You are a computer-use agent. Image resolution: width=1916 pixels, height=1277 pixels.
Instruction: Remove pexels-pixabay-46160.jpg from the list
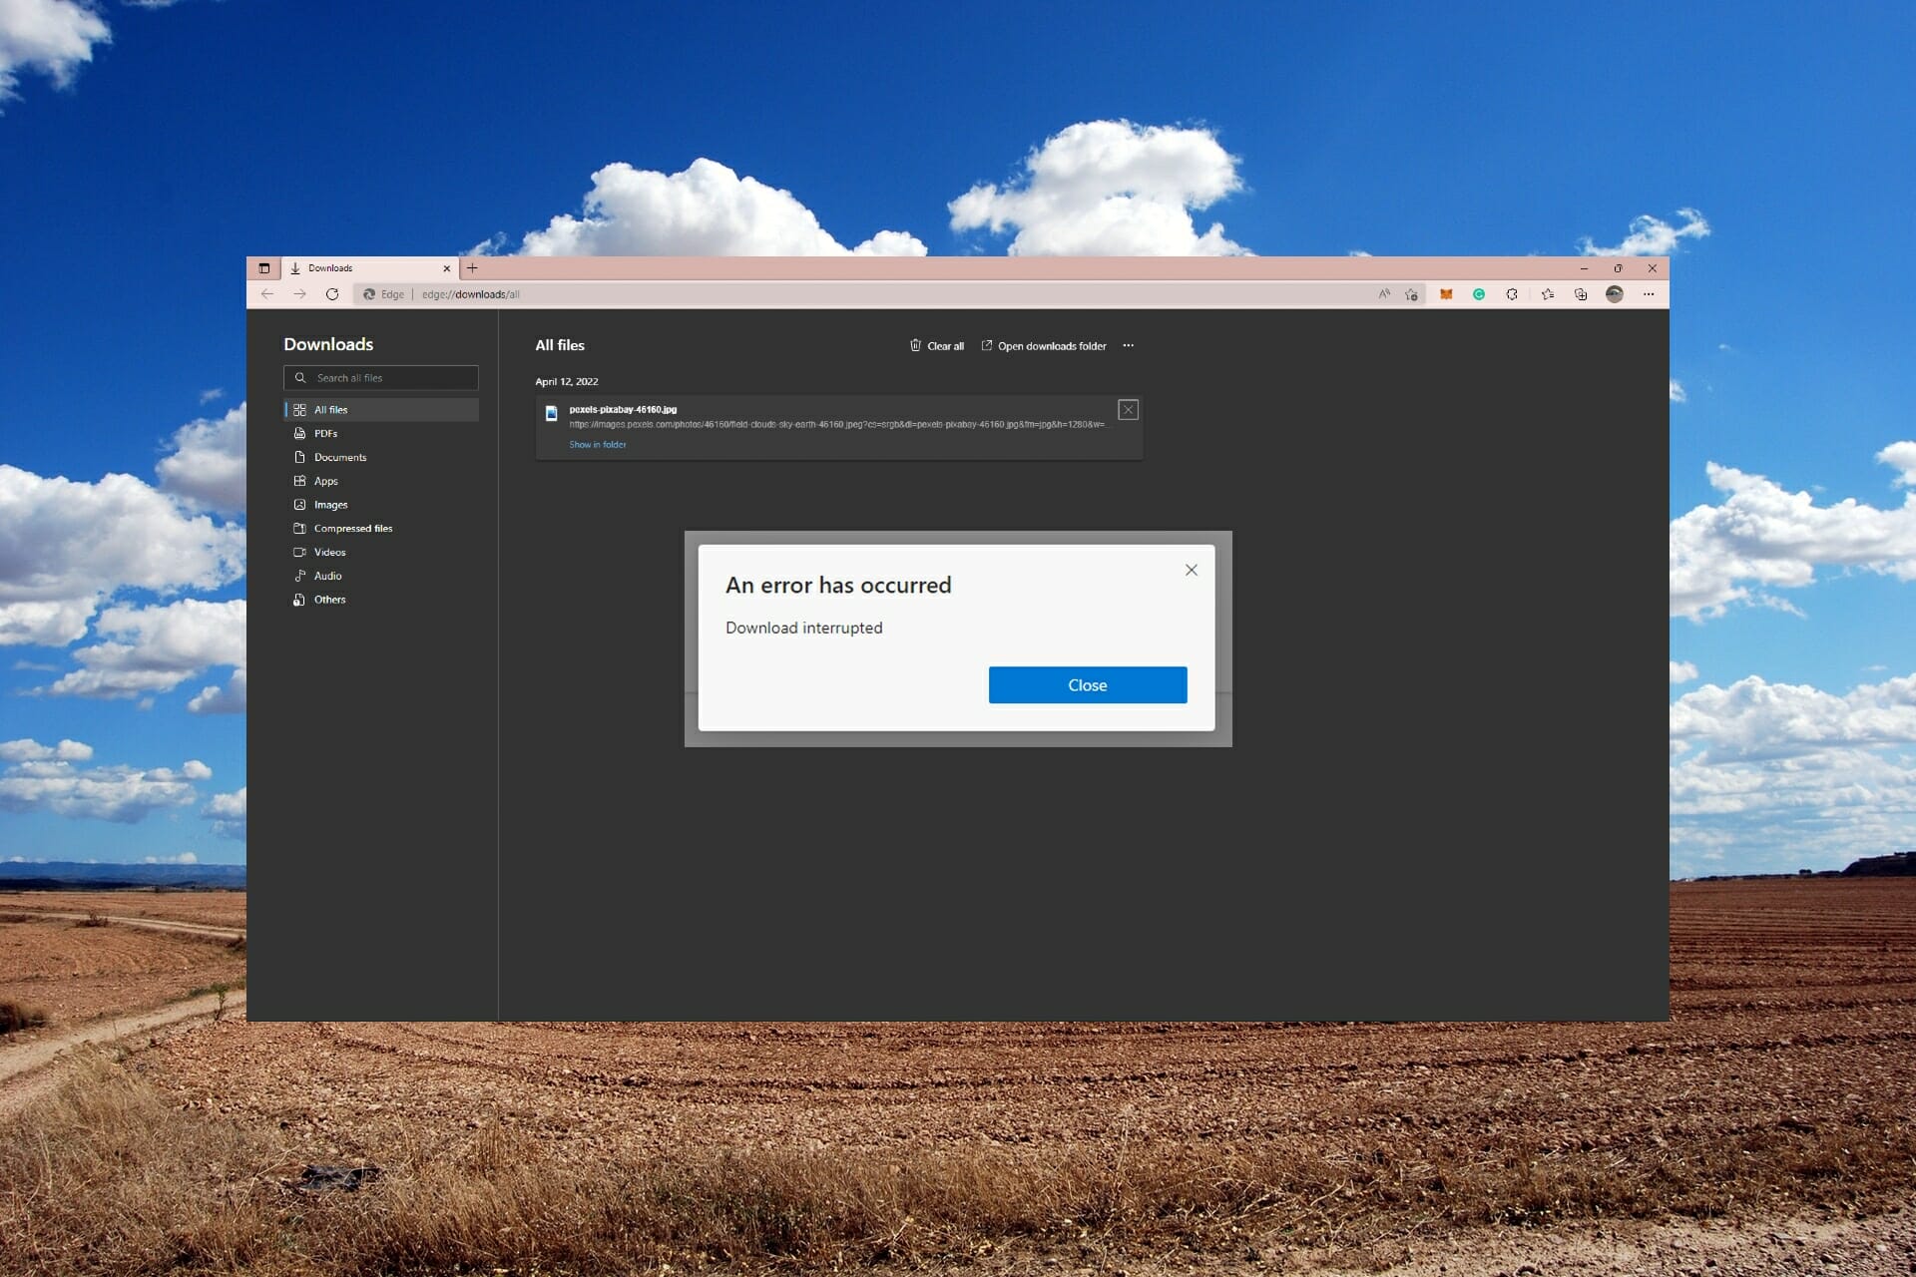click(x=1129, y=410)
